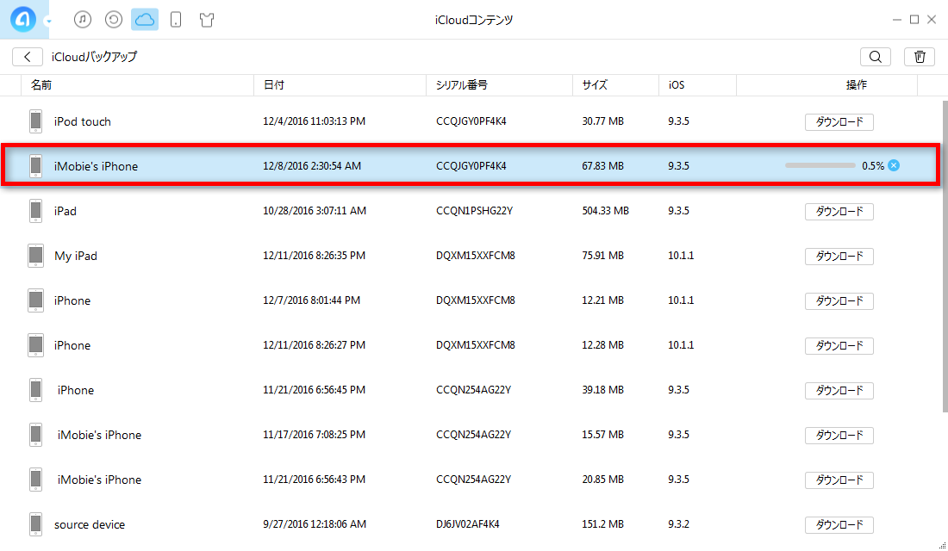
Task: Download the source device backup
Action: [839, 524]
